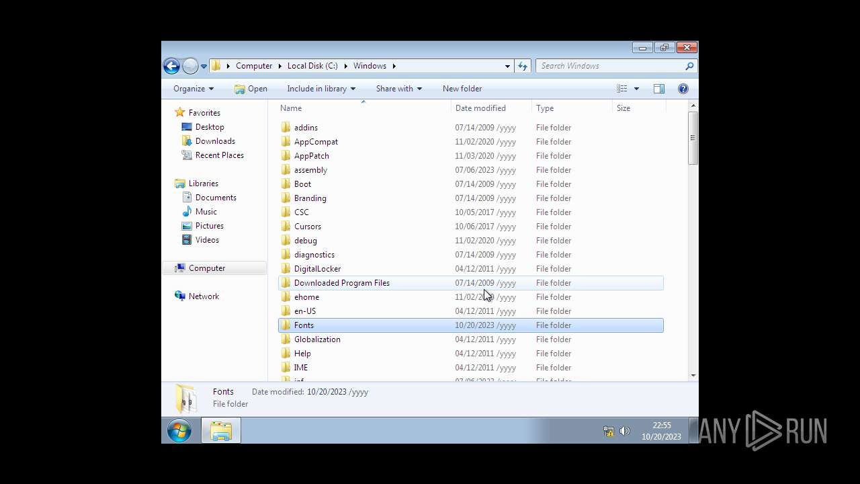Select the Help folder icon
Viewport: 860px width, 484px height.
coord(286,354)
